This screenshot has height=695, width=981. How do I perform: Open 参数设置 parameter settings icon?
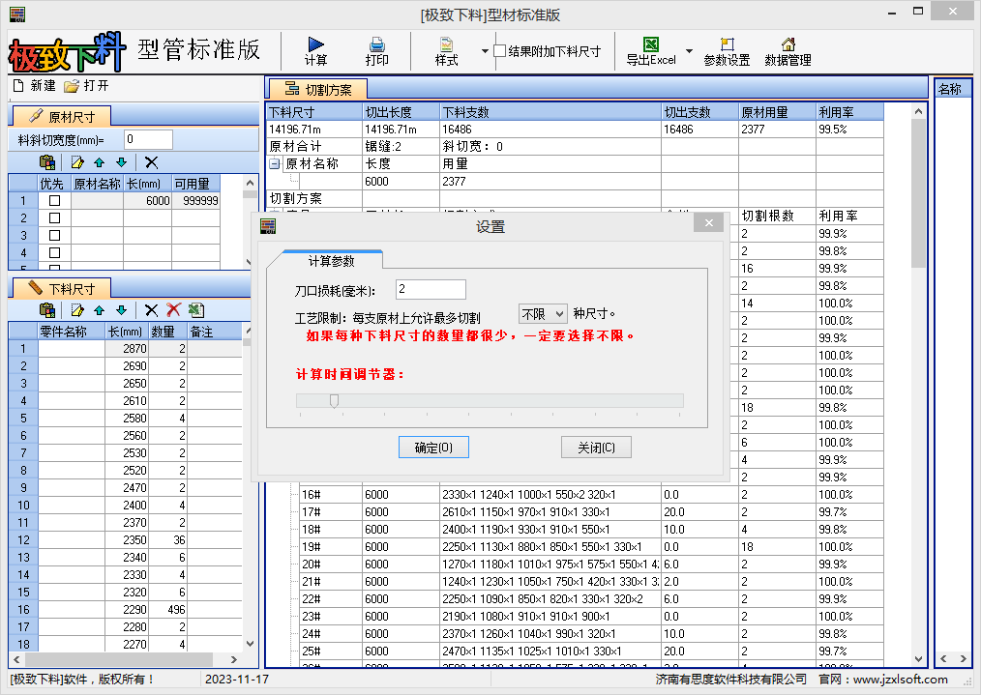(x=727, y=43)
